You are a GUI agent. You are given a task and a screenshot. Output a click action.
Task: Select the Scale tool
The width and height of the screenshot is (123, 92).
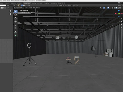[15, 25]
